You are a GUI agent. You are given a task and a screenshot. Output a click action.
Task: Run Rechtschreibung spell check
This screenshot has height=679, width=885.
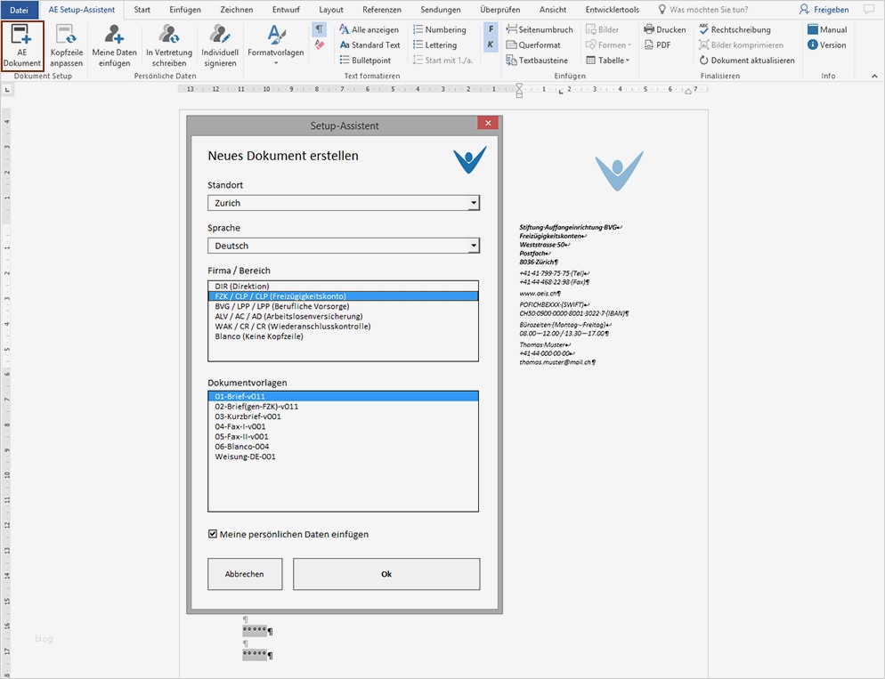[735, 29]
